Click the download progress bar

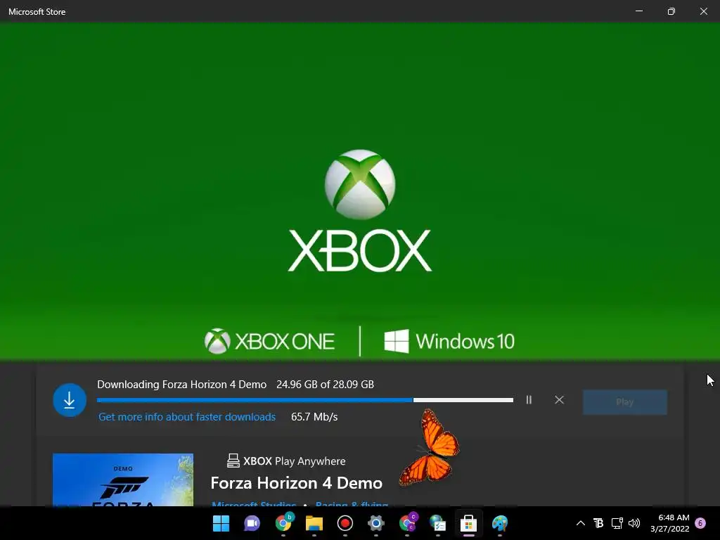pyautogui.click(x=305, y=400)
